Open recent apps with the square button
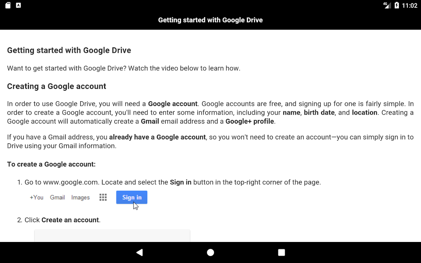 (281, 252)
